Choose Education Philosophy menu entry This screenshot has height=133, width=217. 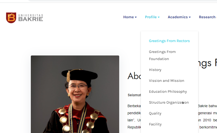(168, 91)
